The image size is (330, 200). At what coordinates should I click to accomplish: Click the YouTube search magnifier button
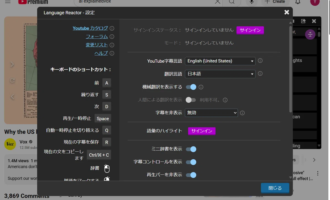(232, 2)
